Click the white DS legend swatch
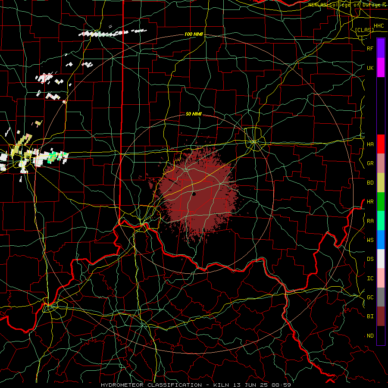 tap(381, 259)
